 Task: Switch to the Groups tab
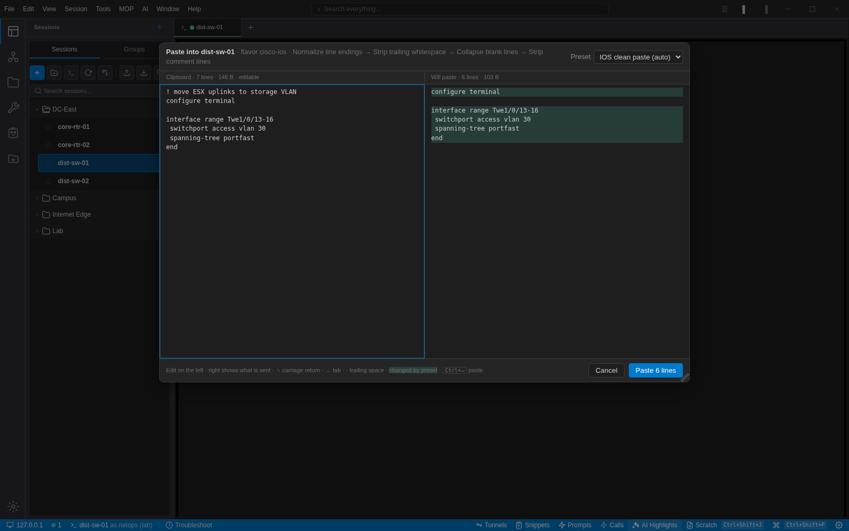click(x=134, y=49)
